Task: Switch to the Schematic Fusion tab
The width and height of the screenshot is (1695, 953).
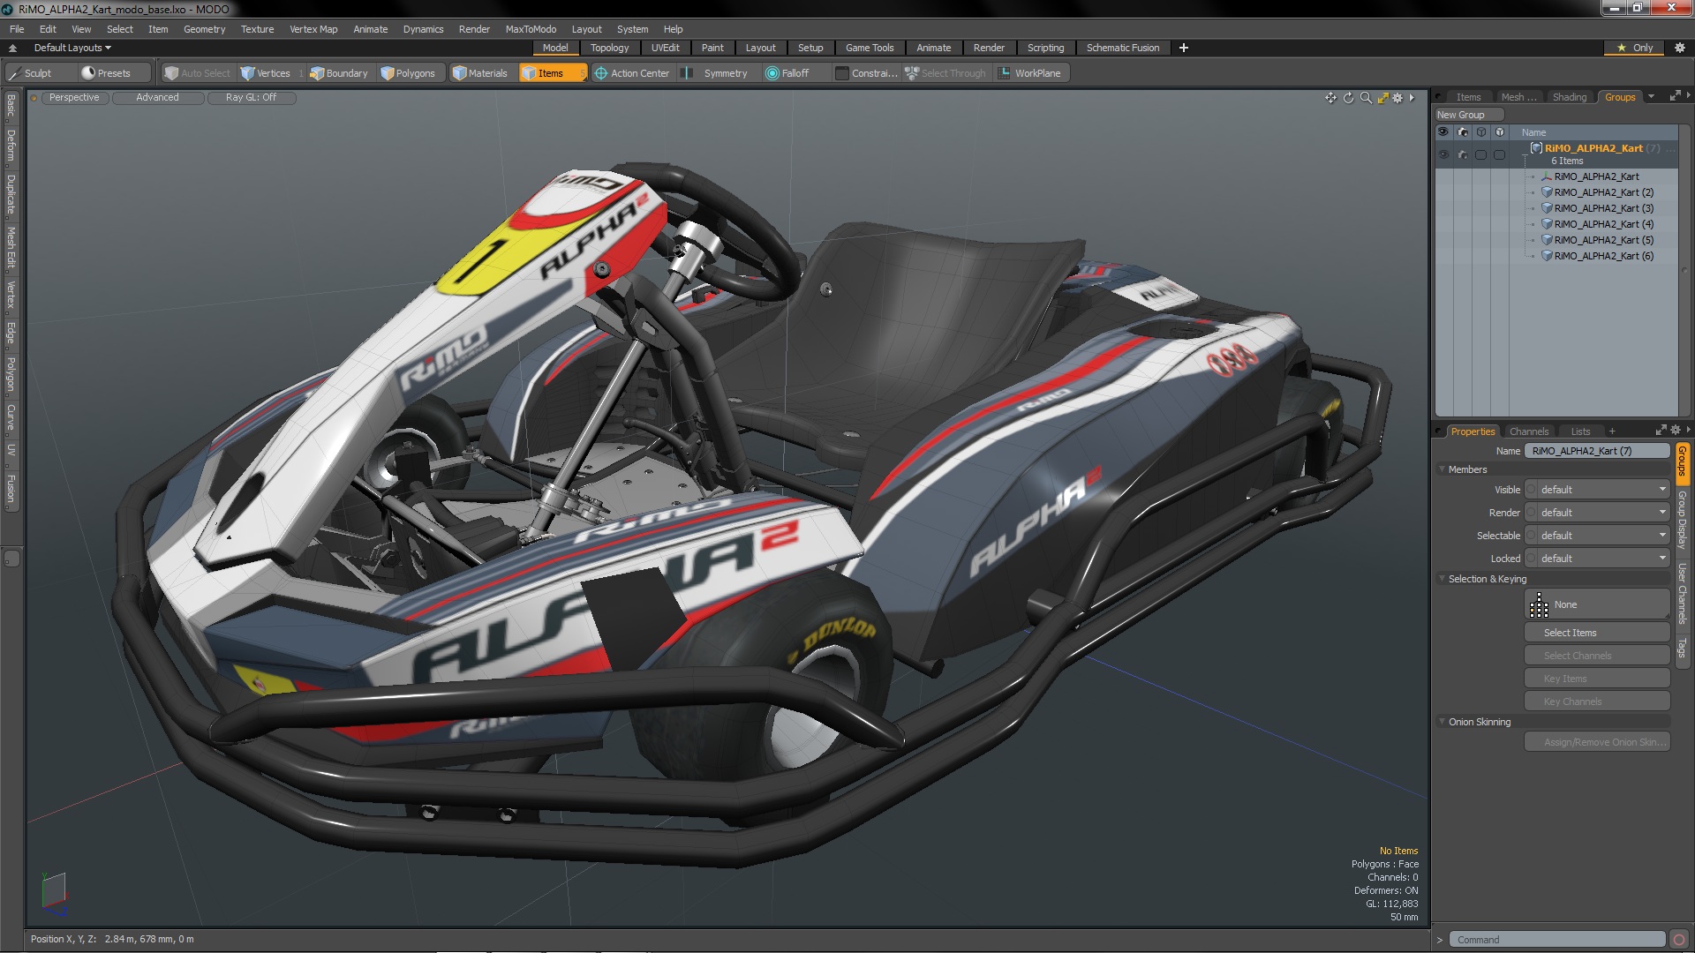Action: tap(1122, 48)
